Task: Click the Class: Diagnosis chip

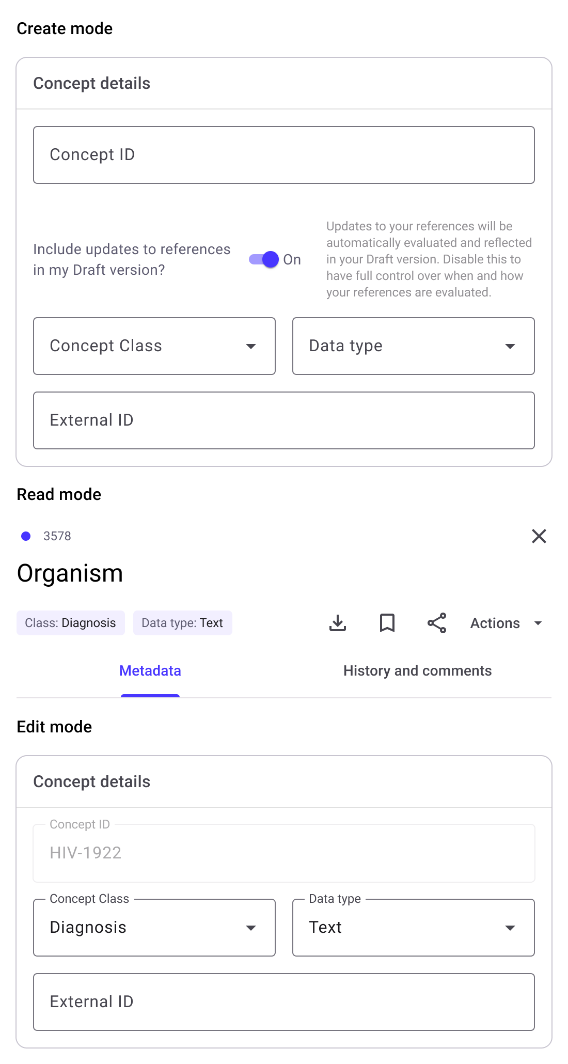Action: pos(71,623)
